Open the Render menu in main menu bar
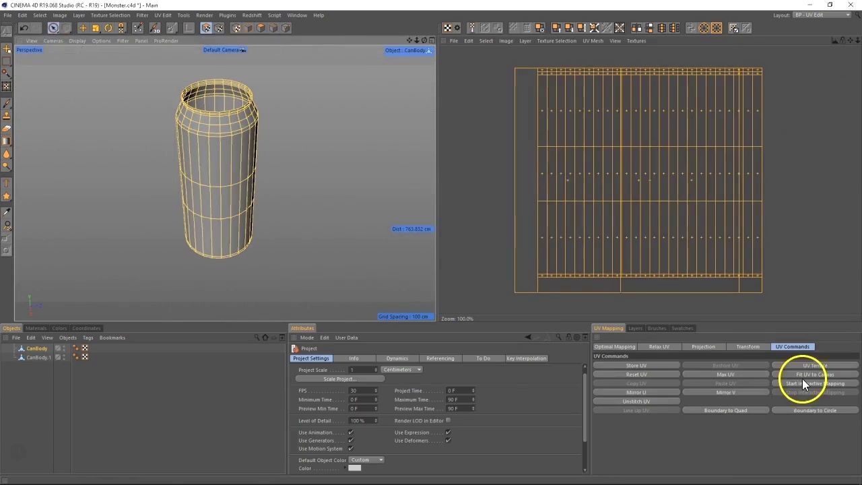This screenshot has width=862, height=485. [204, 15]
